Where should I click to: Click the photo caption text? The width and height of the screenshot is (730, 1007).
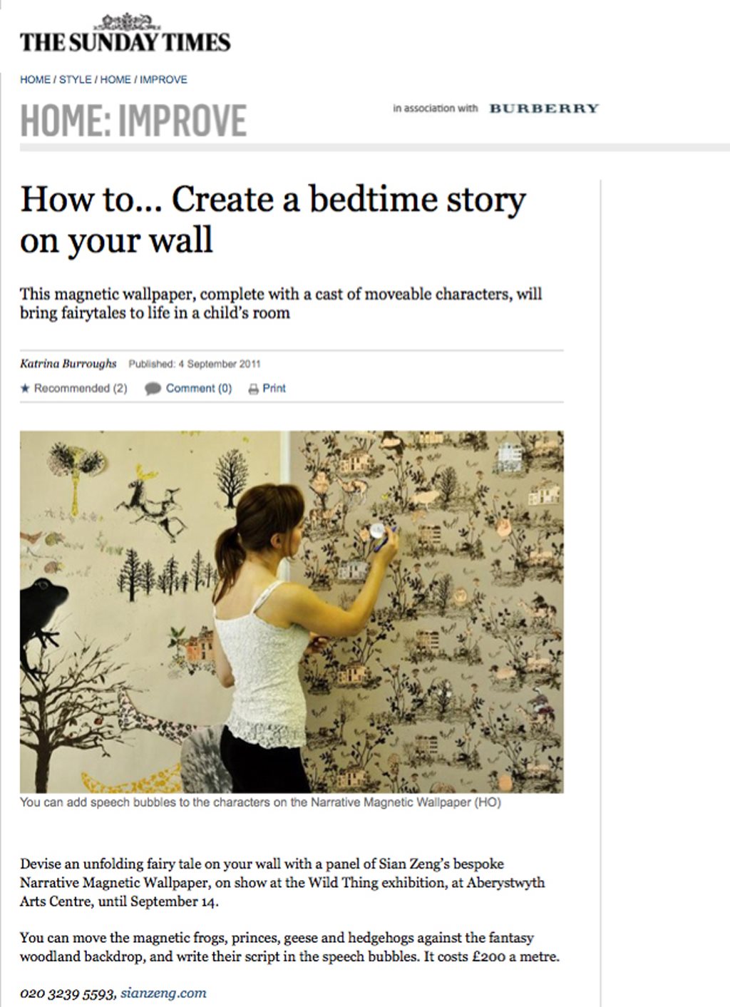pyautogui.click(x=260, y=802)
